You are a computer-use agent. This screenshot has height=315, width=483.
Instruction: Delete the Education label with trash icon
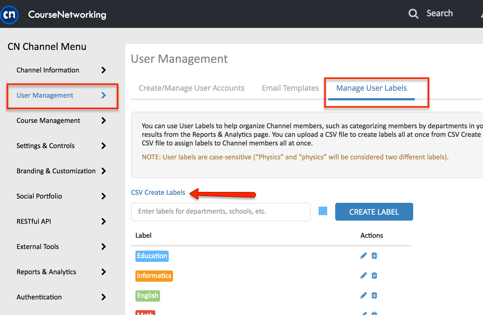click(x=374, y=255)
